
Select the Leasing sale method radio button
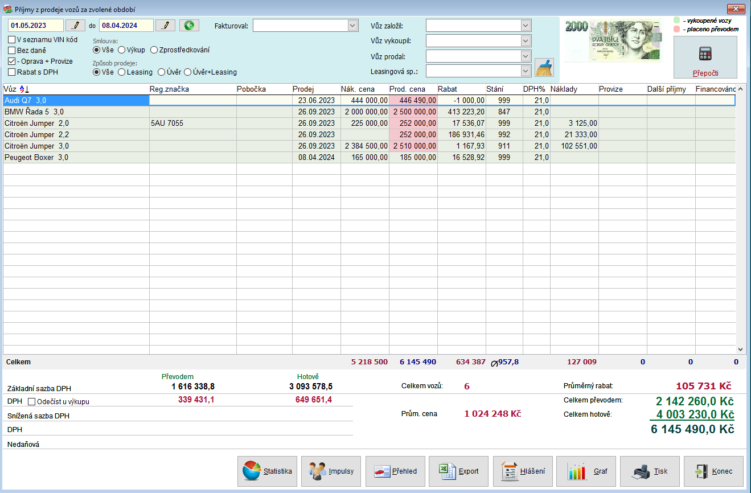click(122, 72)
